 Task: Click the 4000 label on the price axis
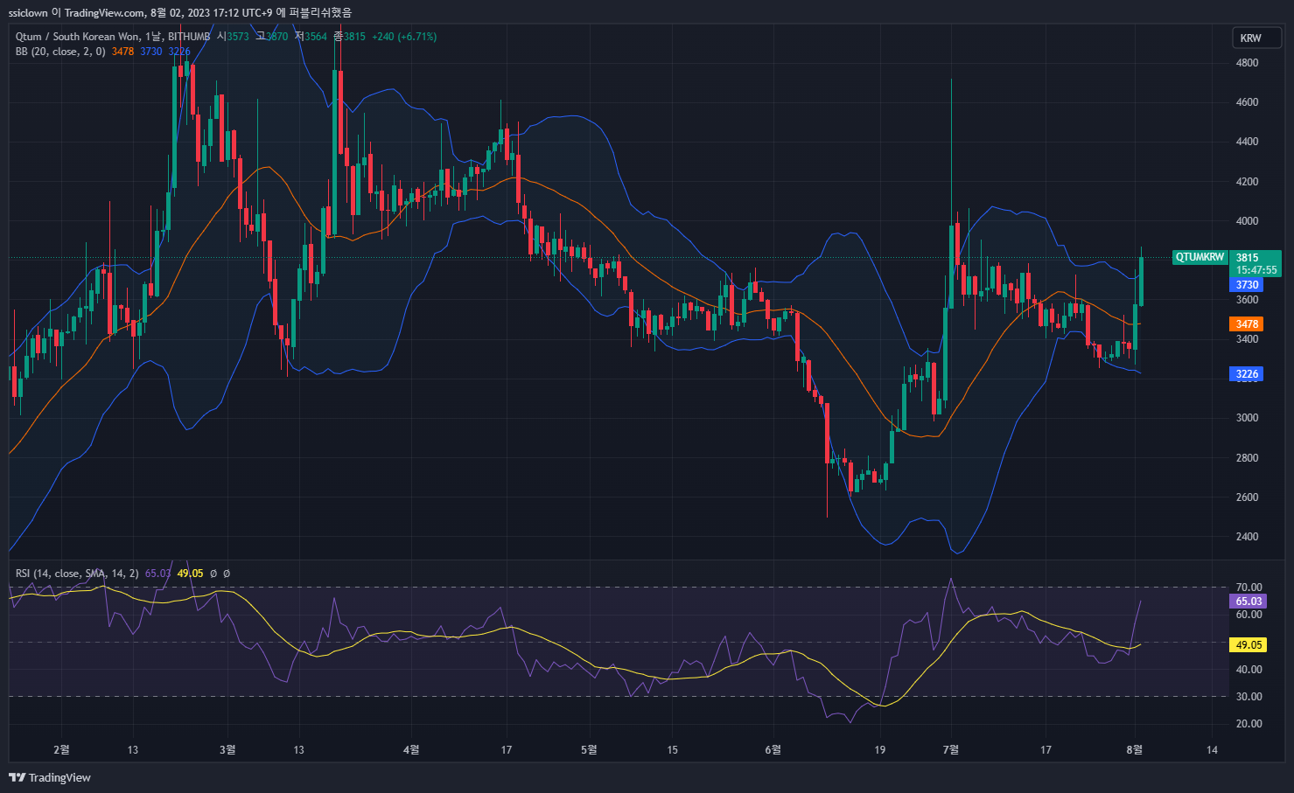point(1248,221)
